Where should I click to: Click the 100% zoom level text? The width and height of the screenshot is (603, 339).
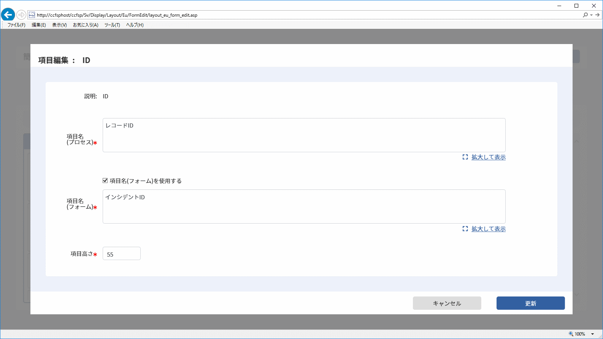pyautogui.click(x=580, y=334)
